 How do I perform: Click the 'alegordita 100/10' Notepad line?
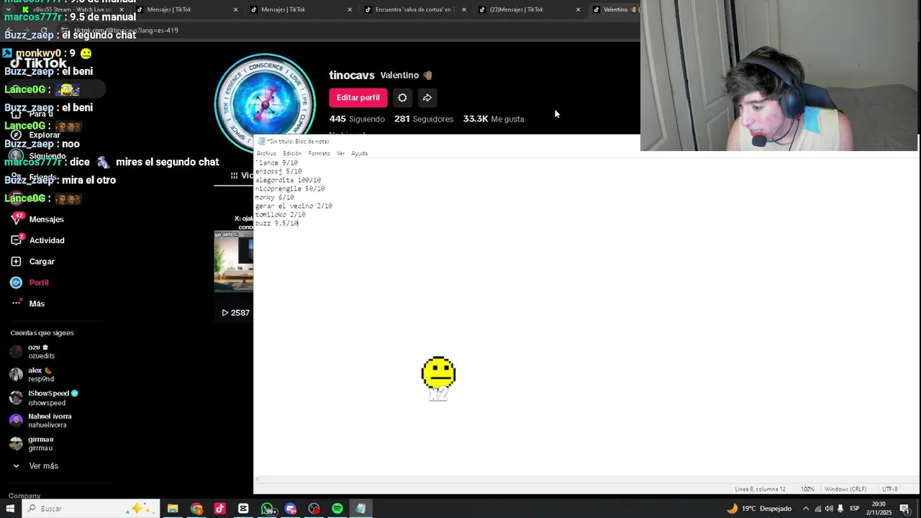tap(288, 180)
